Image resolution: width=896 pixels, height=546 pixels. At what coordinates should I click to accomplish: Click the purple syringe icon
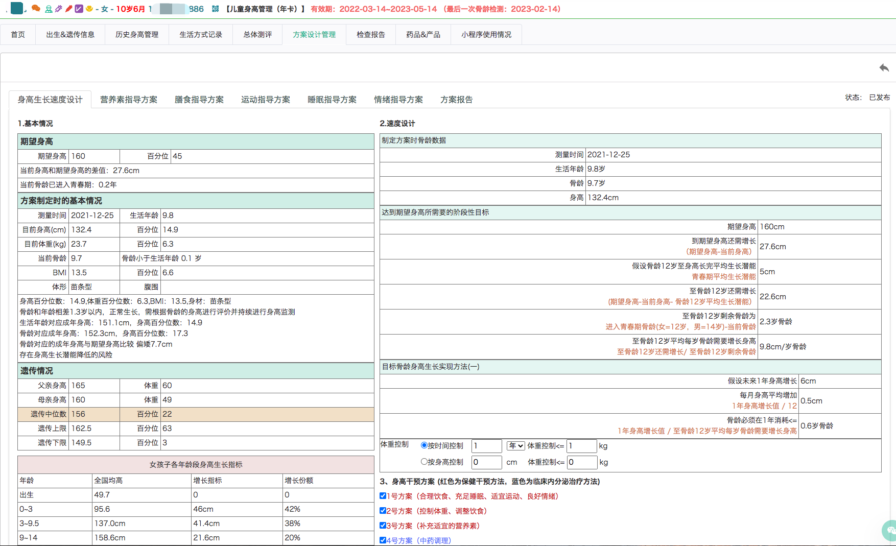pos(59,9)
